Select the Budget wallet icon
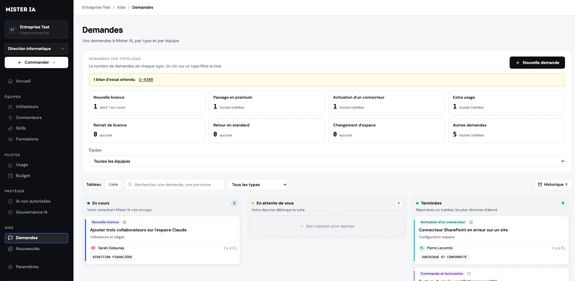 point(10,176)
